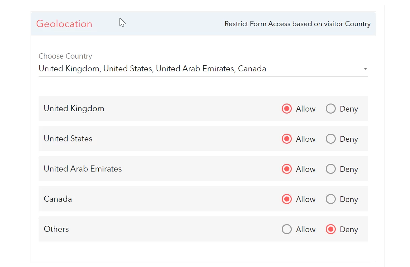The image size is (410, 267).
Task: Allow access for Others
Action: coord(287,229)
